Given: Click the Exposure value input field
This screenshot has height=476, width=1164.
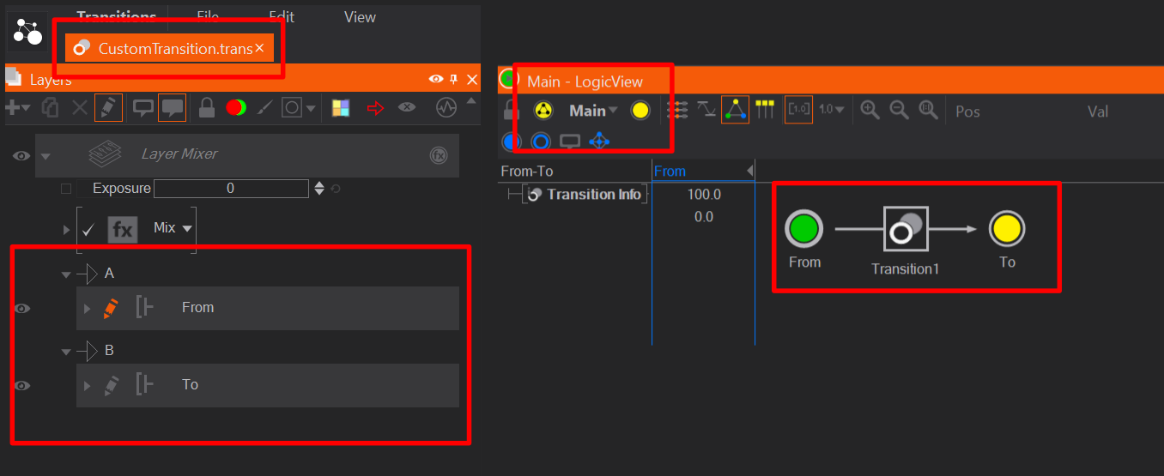Looking at the screenshot, I should pyautogui.click(x=230, y=189).
